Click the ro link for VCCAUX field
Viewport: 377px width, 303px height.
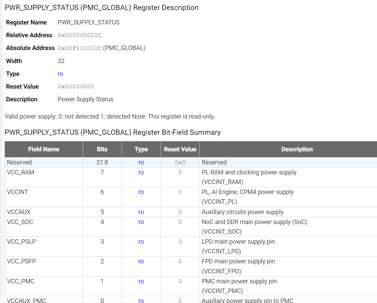tap(141, 212)
